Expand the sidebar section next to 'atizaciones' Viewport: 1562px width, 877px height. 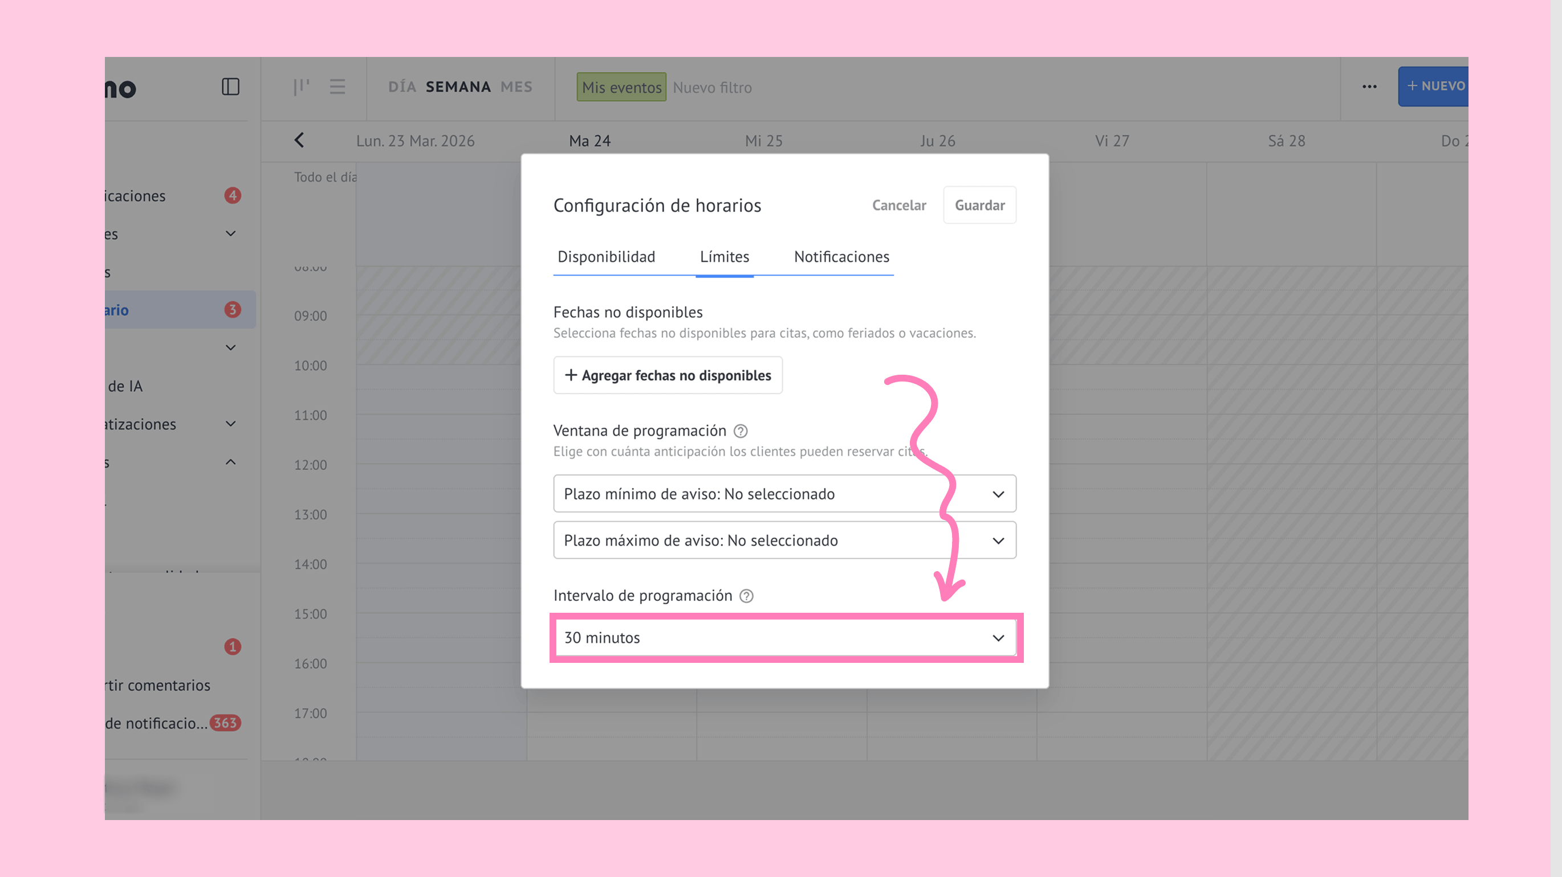[230, 424]
